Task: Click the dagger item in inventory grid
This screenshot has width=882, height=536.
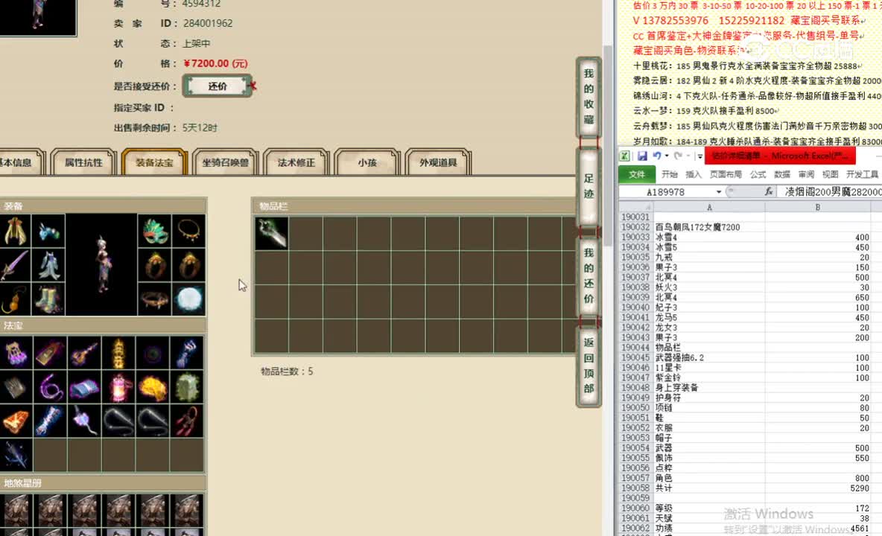Action: (x=272, y=233)
